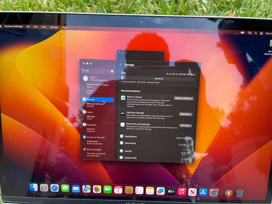Screen dimensions: 272x204
Task: Open the orange lightning-bolt app in the Dock
Action: pos(229,193)
